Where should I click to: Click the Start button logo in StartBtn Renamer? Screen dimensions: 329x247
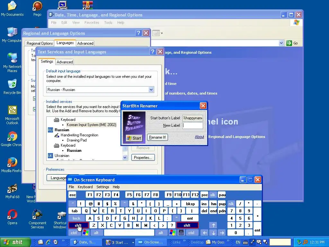[134, 138]
